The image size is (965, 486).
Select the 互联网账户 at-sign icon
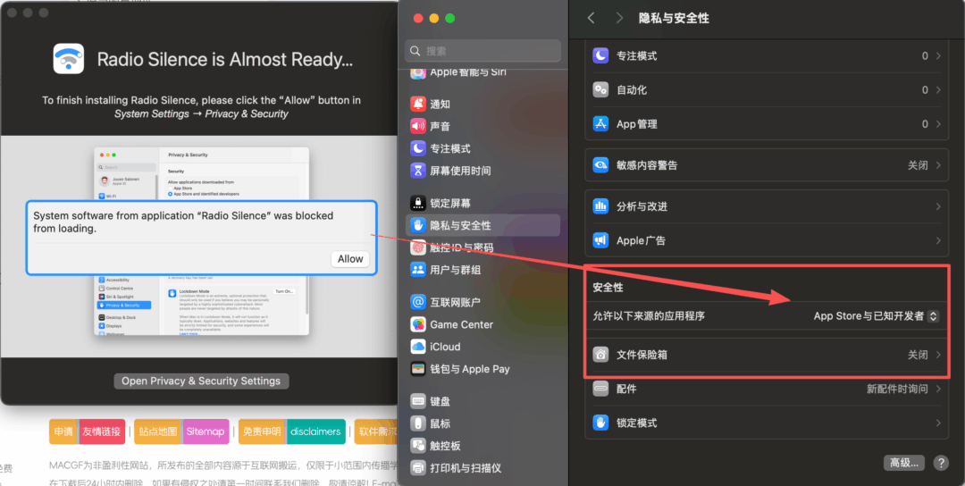coord(418,302)
